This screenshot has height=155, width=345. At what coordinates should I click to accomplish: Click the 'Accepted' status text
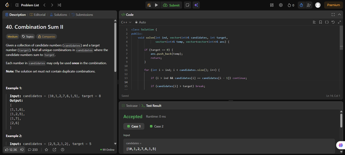[x=133, y=116]
